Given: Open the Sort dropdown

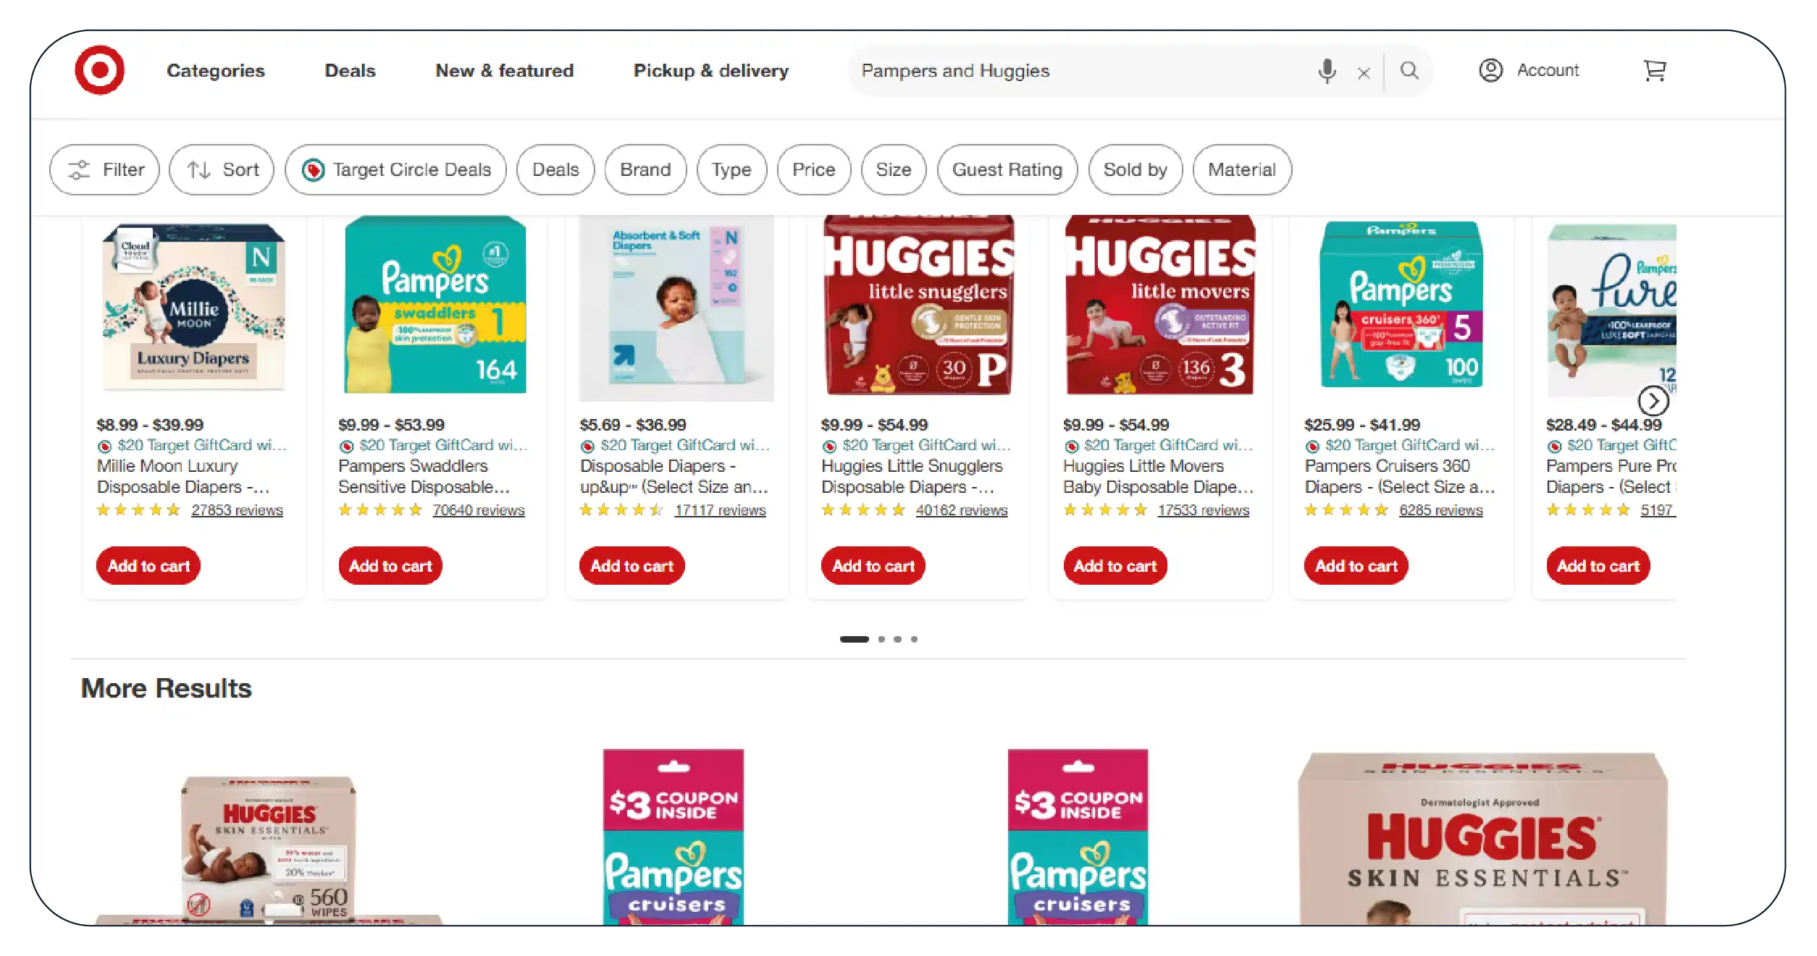Looking at the screenshot, I should (222, 170).
